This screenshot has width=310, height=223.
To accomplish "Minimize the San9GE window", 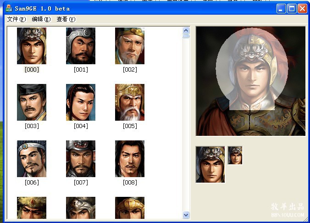I will click(x=281, y=9).
